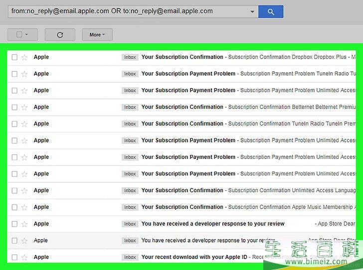Star the recent download with Apple ID email
The width and height of the screenshot is (363, 270).
pyautogui.click(x=24, y=257)
